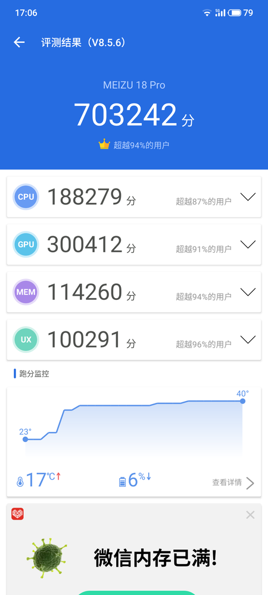Image resolution: width=268 pixels, height=595 pixels.
Task: Tap the MEM circle icon
Action: pyautogui.click(x=26, y=292)
